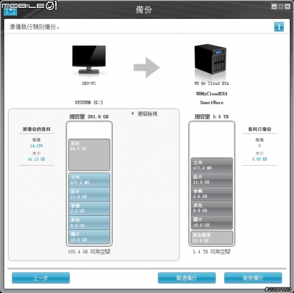
Task: Click the DEN-PC computer icon
Action: pos(89,60)
